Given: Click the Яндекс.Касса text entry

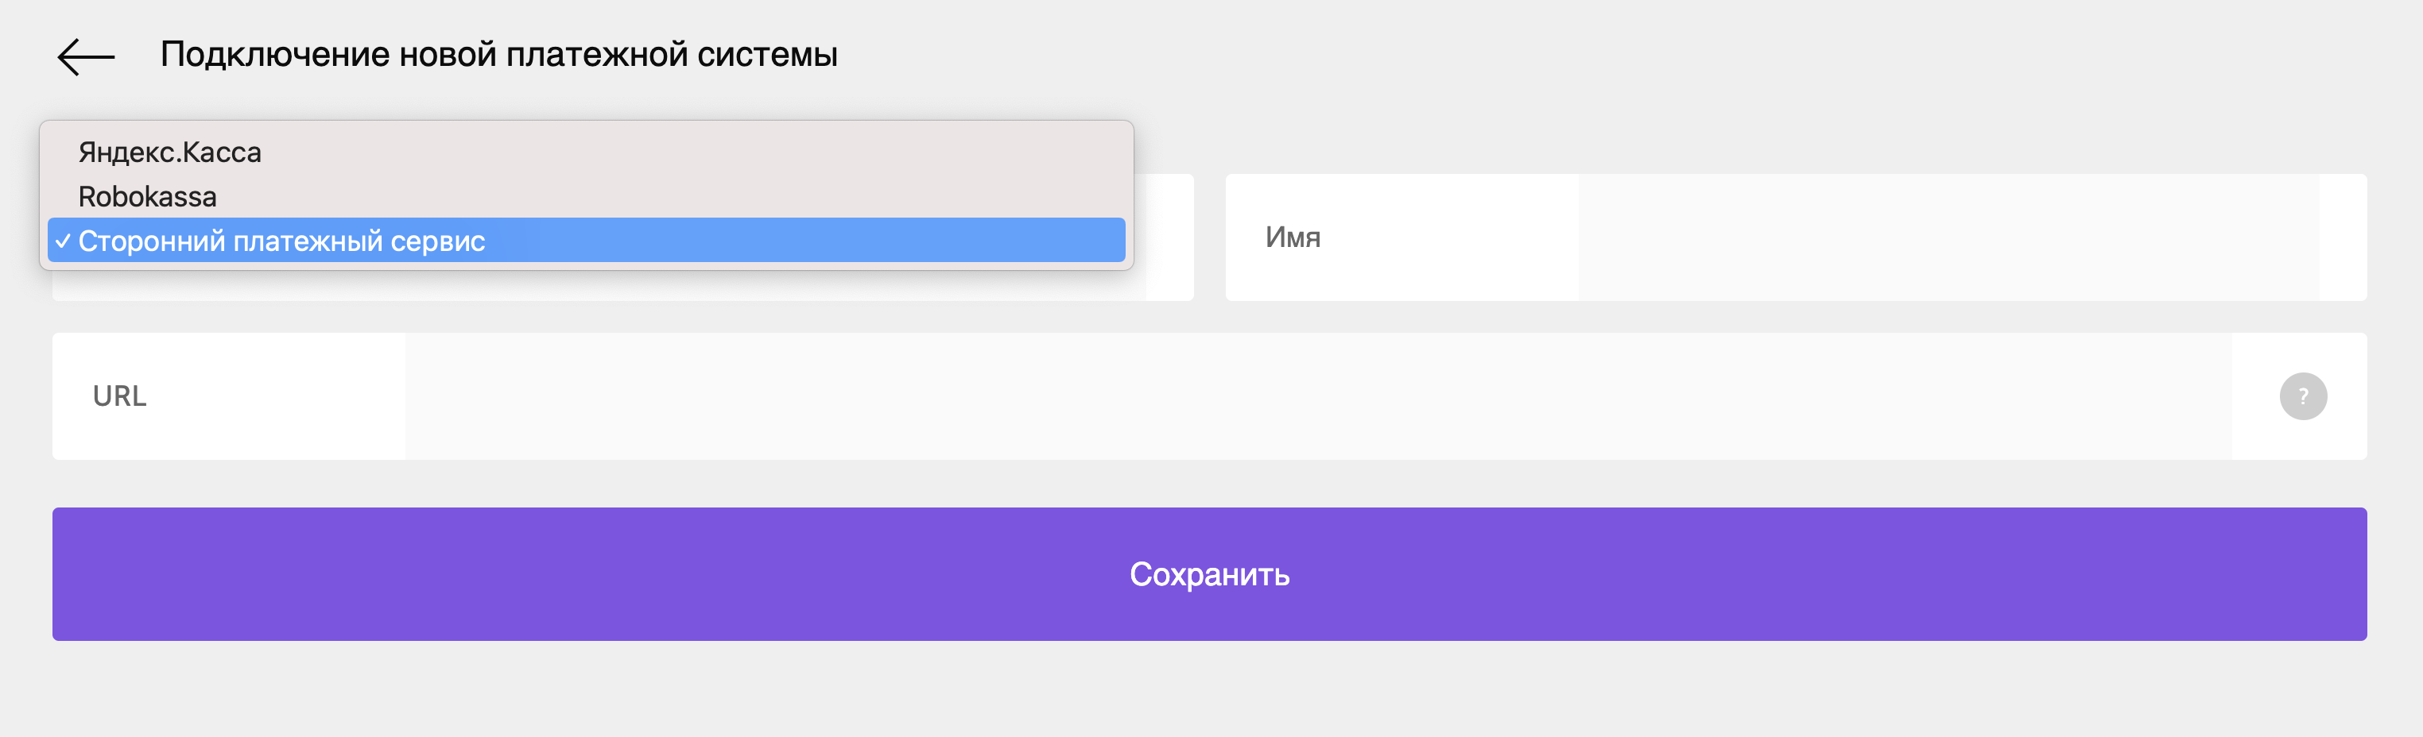Looking at the screenshot, I should tap(169, 152).
